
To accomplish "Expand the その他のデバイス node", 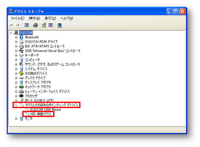I will click(16, 73).
